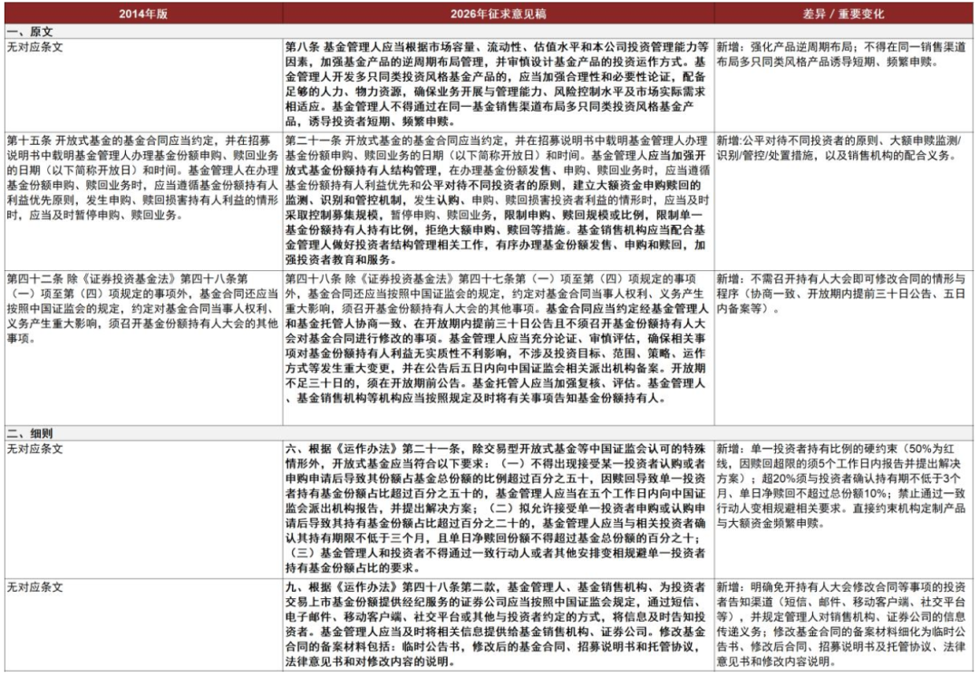Select the cell starting "九、根据《运作办法》第四十八条第二款"
Viewport: 979px width, 677px height.
pyautogui.click(x=499, y=624)
